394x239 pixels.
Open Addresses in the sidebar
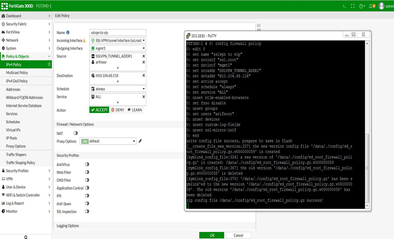13,89
